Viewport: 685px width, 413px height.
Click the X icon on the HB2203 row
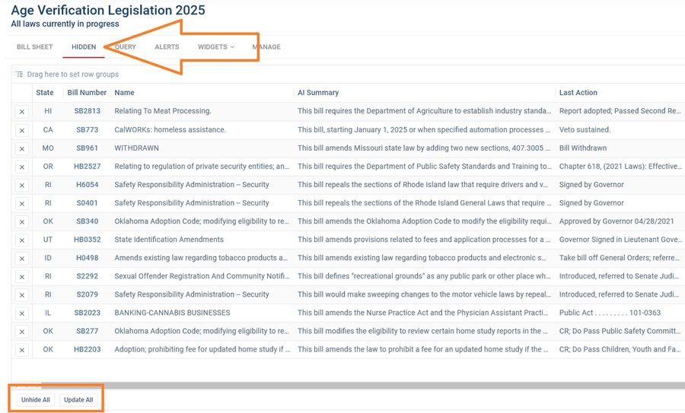click(21, 350)
